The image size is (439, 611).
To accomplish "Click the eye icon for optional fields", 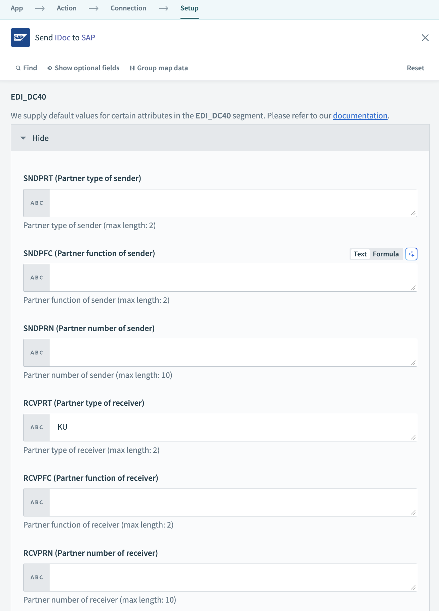I will click(x=50, y=68).
